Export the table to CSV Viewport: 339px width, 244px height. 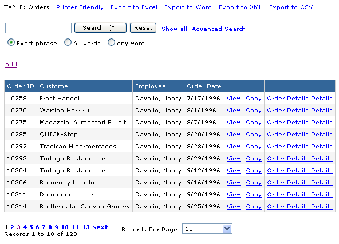tap(291, 7)
